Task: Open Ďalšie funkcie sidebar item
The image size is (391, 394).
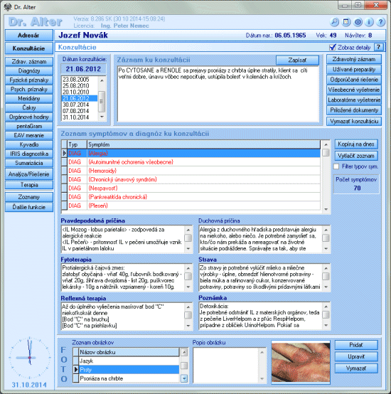Action: click(29, 207)
